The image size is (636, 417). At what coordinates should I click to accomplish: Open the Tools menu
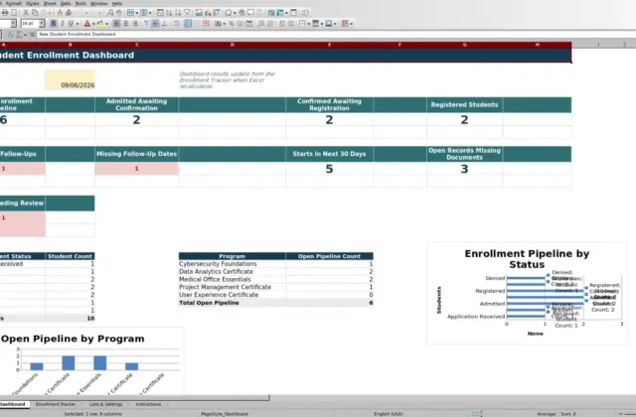[x=80, y=3]
